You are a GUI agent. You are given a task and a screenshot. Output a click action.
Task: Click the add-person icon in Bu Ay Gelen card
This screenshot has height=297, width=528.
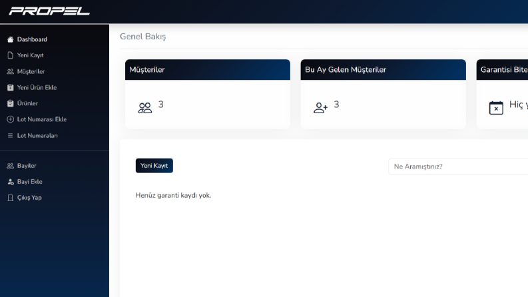point(320,108)
